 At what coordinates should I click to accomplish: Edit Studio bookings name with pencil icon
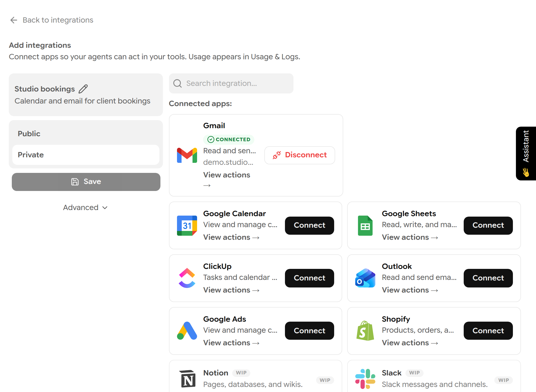tap(83, 89)
